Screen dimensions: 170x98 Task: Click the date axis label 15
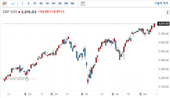point(67,94)
